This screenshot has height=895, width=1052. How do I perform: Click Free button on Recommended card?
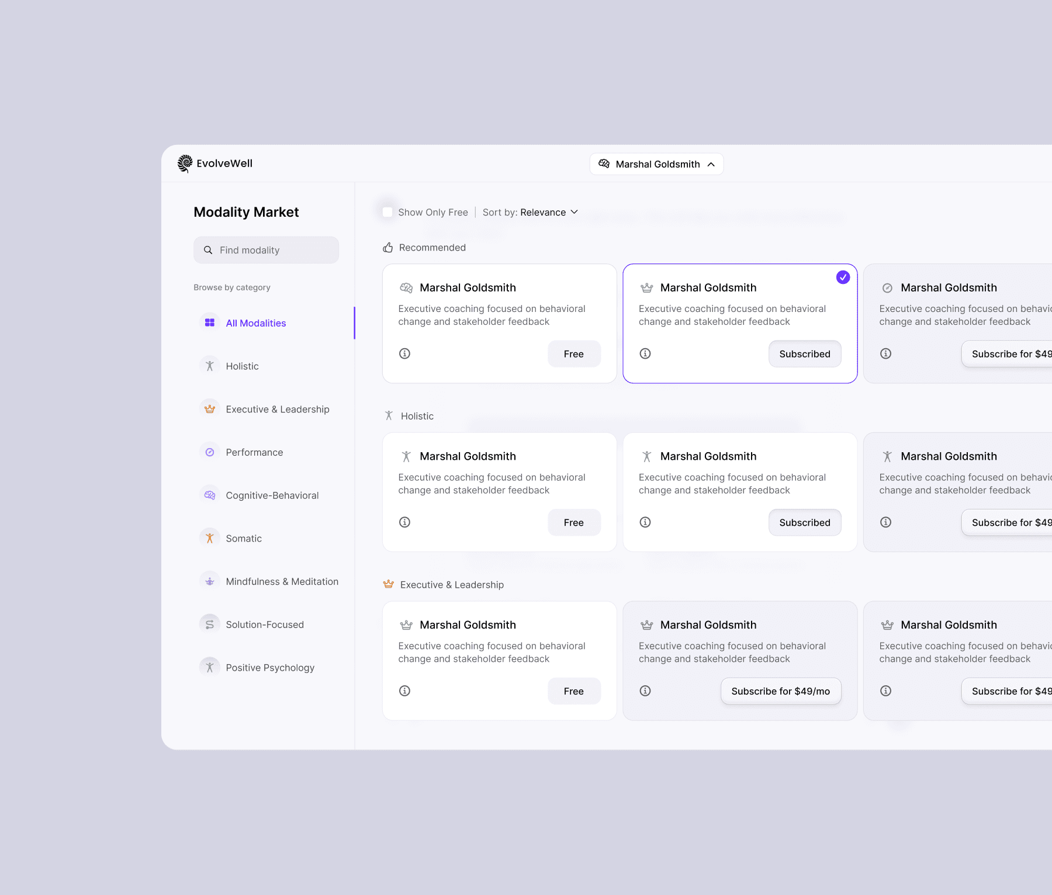[574, 354]
